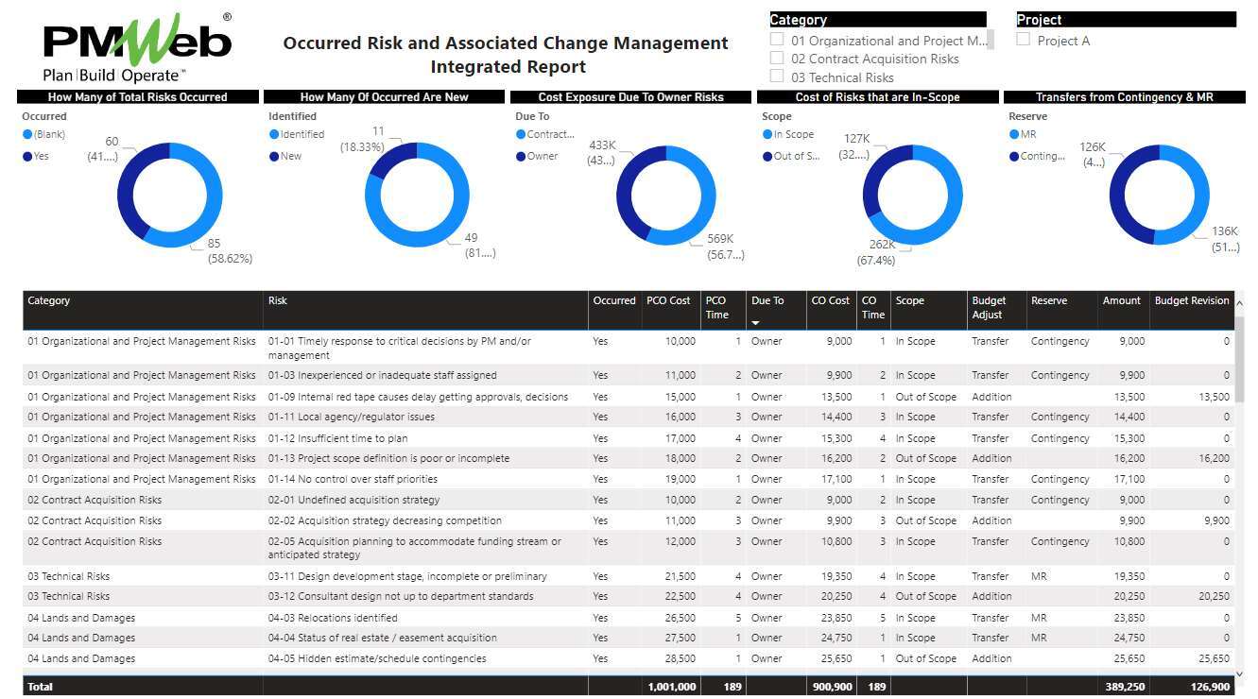Select the 03 Technical Risks slicer label
This screenshot has height=699, width=1258.
tap(842, 77)
